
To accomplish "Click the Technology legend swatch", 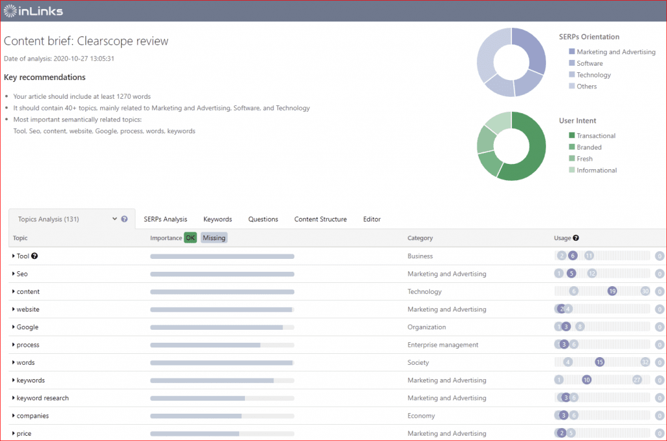I will [x=572, y=74].
